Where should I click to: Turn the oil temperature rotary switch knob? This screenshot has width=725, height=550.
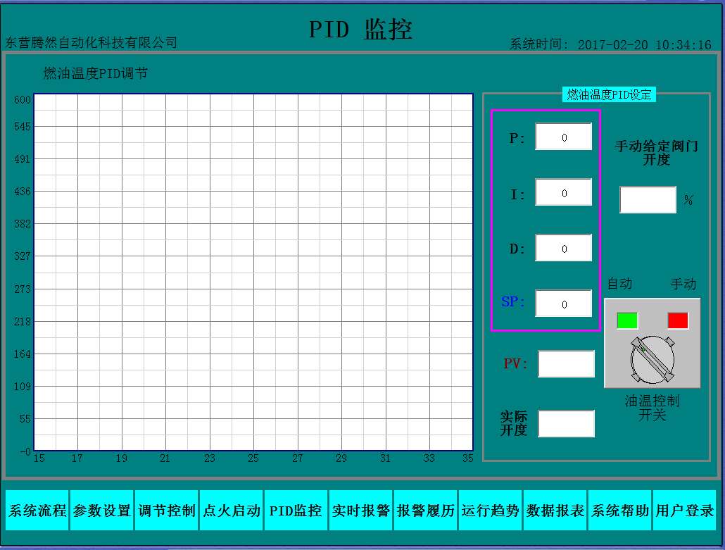pyautogui.click(x=652, y=359)
